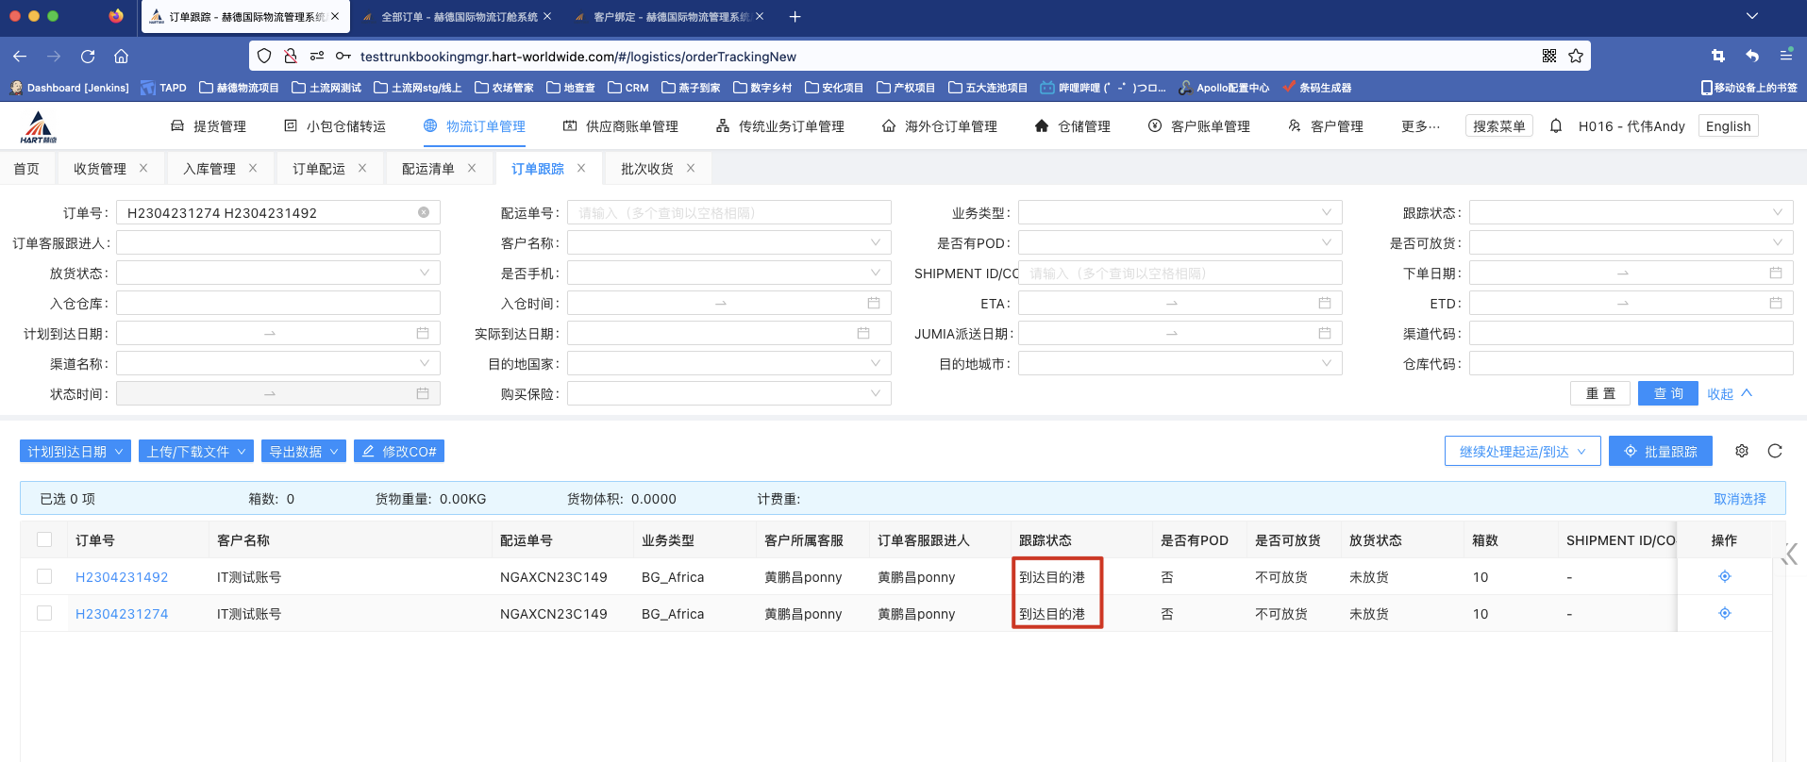This screenshot has height=762, width=1807.
Task: Click the 查询 search button
Action: (1667, 393)
